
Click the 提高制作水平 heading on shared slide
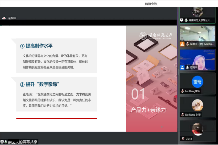pyautogui.click(x=39, y=46)
